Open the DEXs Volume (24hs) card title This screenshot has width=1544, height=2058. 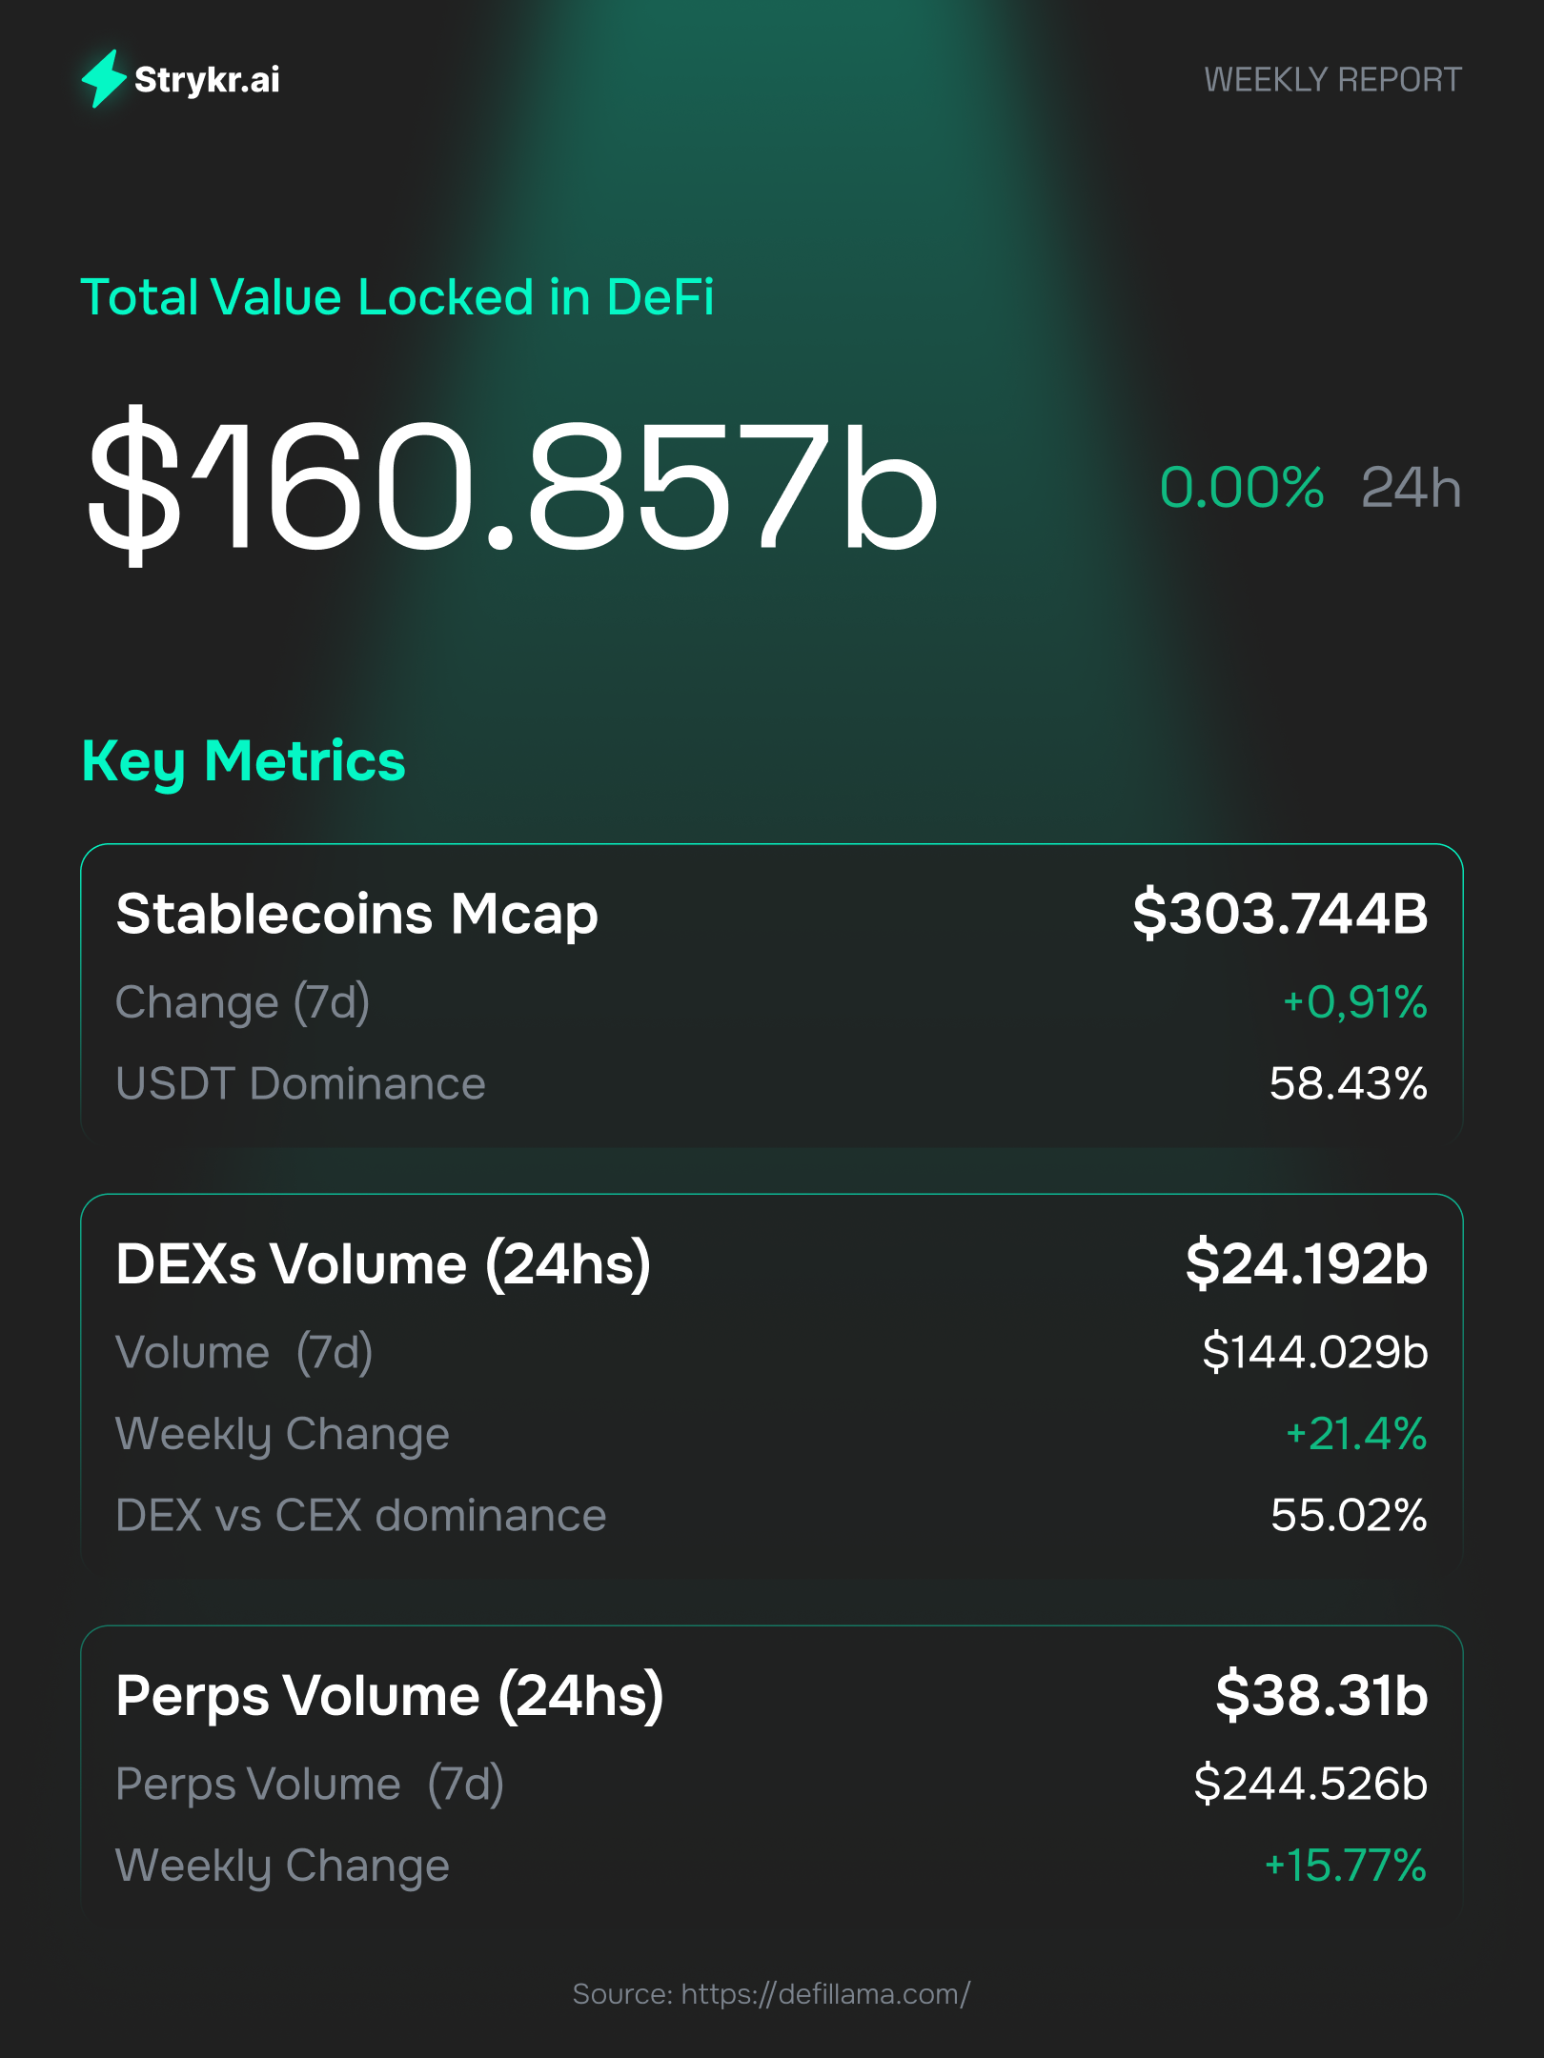383,1264
